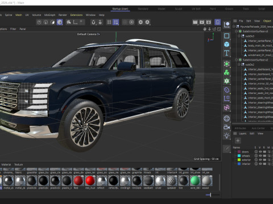
Task: Select Edges mode icon in the top toolbar
Action: [x=46, y=22]
